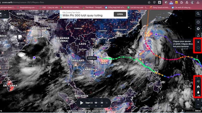
Task: Toggle the precipitation rain layer
Action: click(198, 92)
